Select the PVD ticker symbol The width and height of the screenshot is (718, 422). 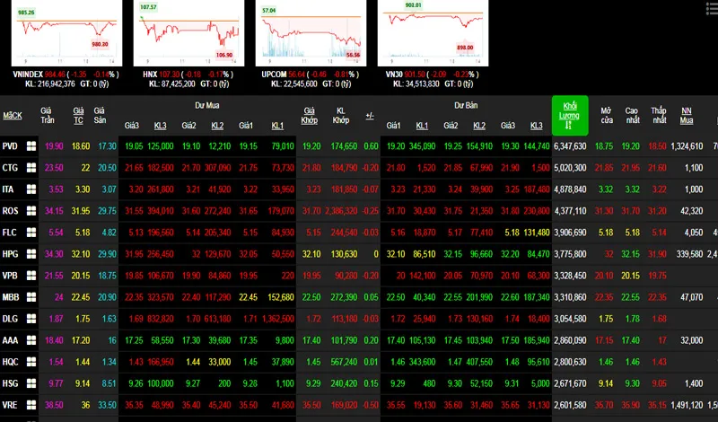[x=10, y=146]
